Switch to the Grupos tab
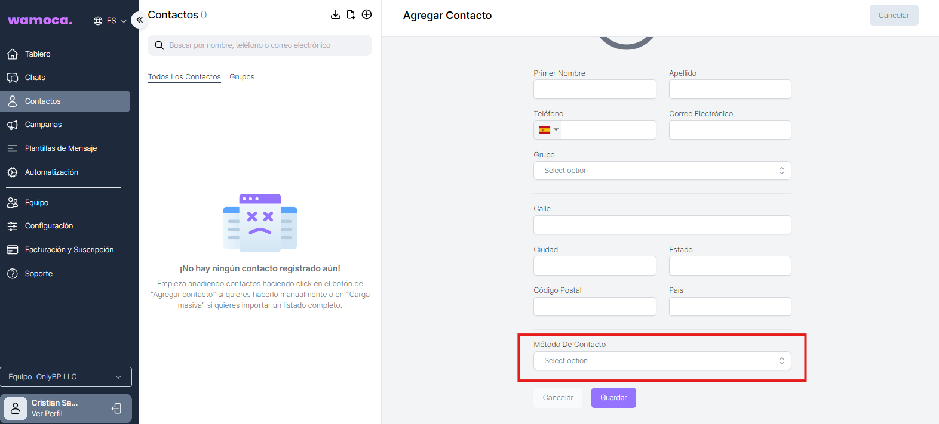The image size is (939, 424). 242,77
